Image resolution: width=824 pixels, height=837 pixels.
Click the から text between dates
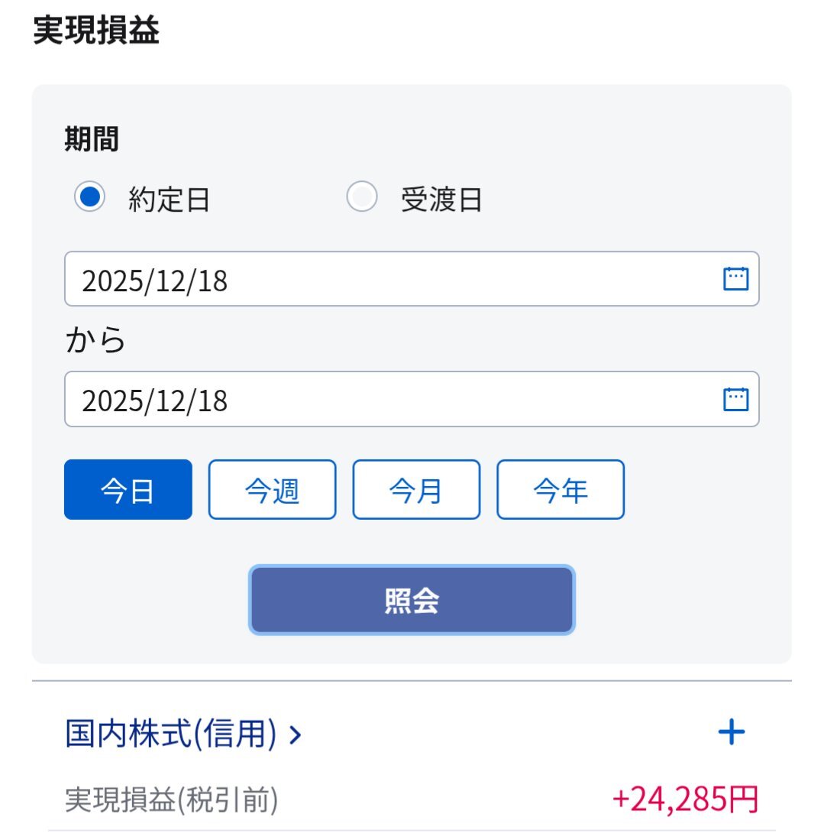[95, 340]
